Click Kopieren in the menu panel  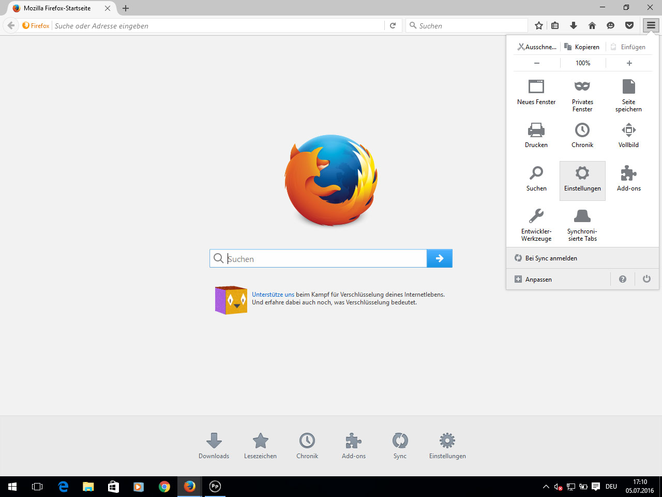[582, 47]
